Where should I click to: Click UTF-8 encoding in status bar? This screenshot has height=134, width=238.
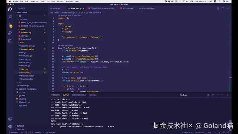(x=209, y=132)
